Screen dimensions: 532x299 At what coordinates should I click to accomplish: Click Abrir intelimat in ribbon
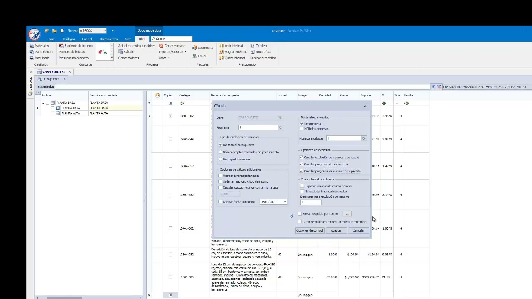click(x=231, y=46)
